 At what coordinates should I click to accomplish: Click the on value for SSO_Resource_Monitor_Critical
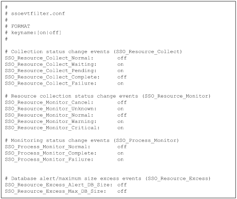[120, 128]
